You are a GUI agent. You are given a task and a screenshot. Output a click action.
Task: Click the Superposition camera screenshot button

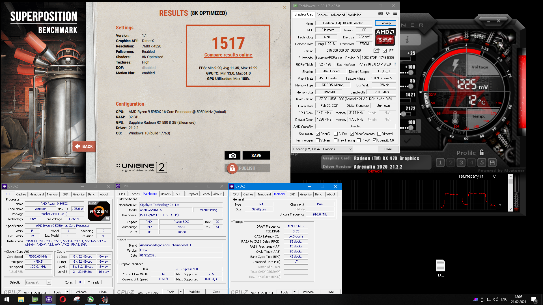[x=232, y=156]
